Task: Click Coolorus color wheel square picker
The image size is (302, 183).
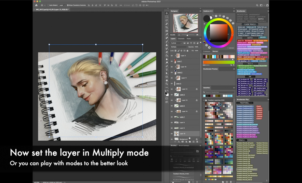Action: point(218,33)
